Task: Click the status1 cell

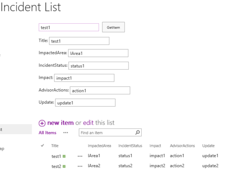Action: (x=125, y=156)
